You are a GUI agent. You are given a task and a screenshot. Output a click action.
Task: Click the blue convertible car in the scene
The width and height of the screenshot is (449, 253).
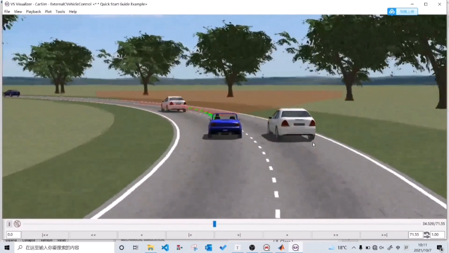click(225, 126)
